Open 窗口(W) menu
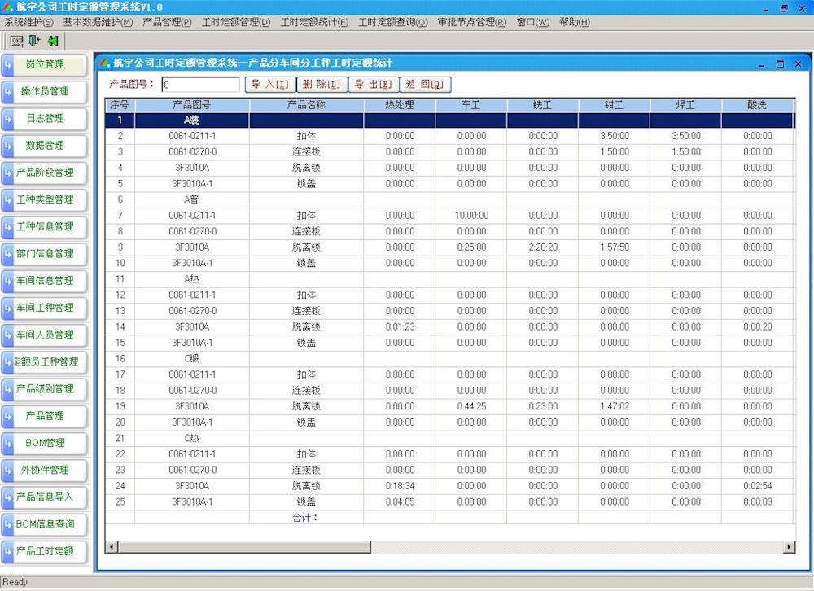 click(x=533, y=22)
